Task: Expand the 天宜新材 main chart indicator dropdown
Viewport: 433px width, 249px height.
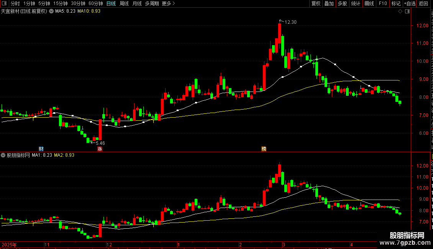Action: [x=51, y=11]
